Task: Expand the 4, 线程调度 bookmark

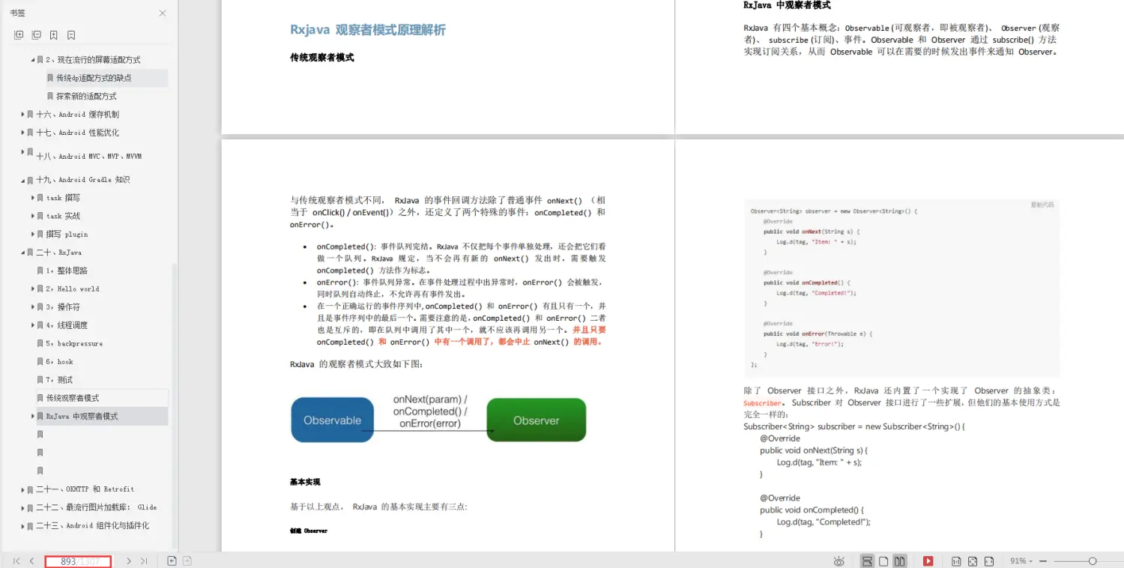Action: click(x=33, y=325)
